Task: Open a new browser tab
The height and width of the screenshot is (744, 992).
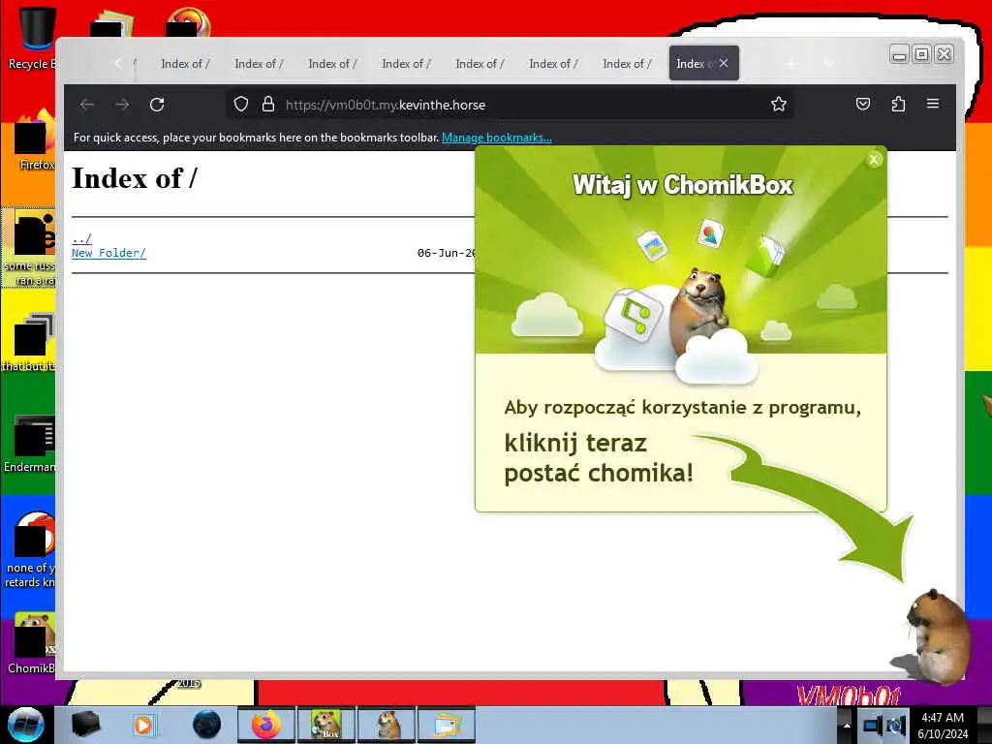Action: click(x=790, y=63)
